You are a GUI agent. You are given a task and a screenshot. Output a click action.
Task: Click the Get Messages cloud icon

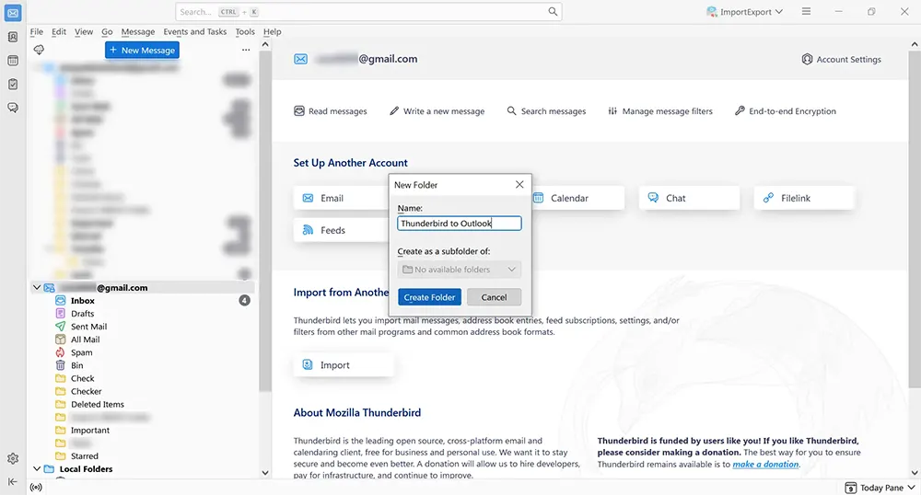point(39,50)
